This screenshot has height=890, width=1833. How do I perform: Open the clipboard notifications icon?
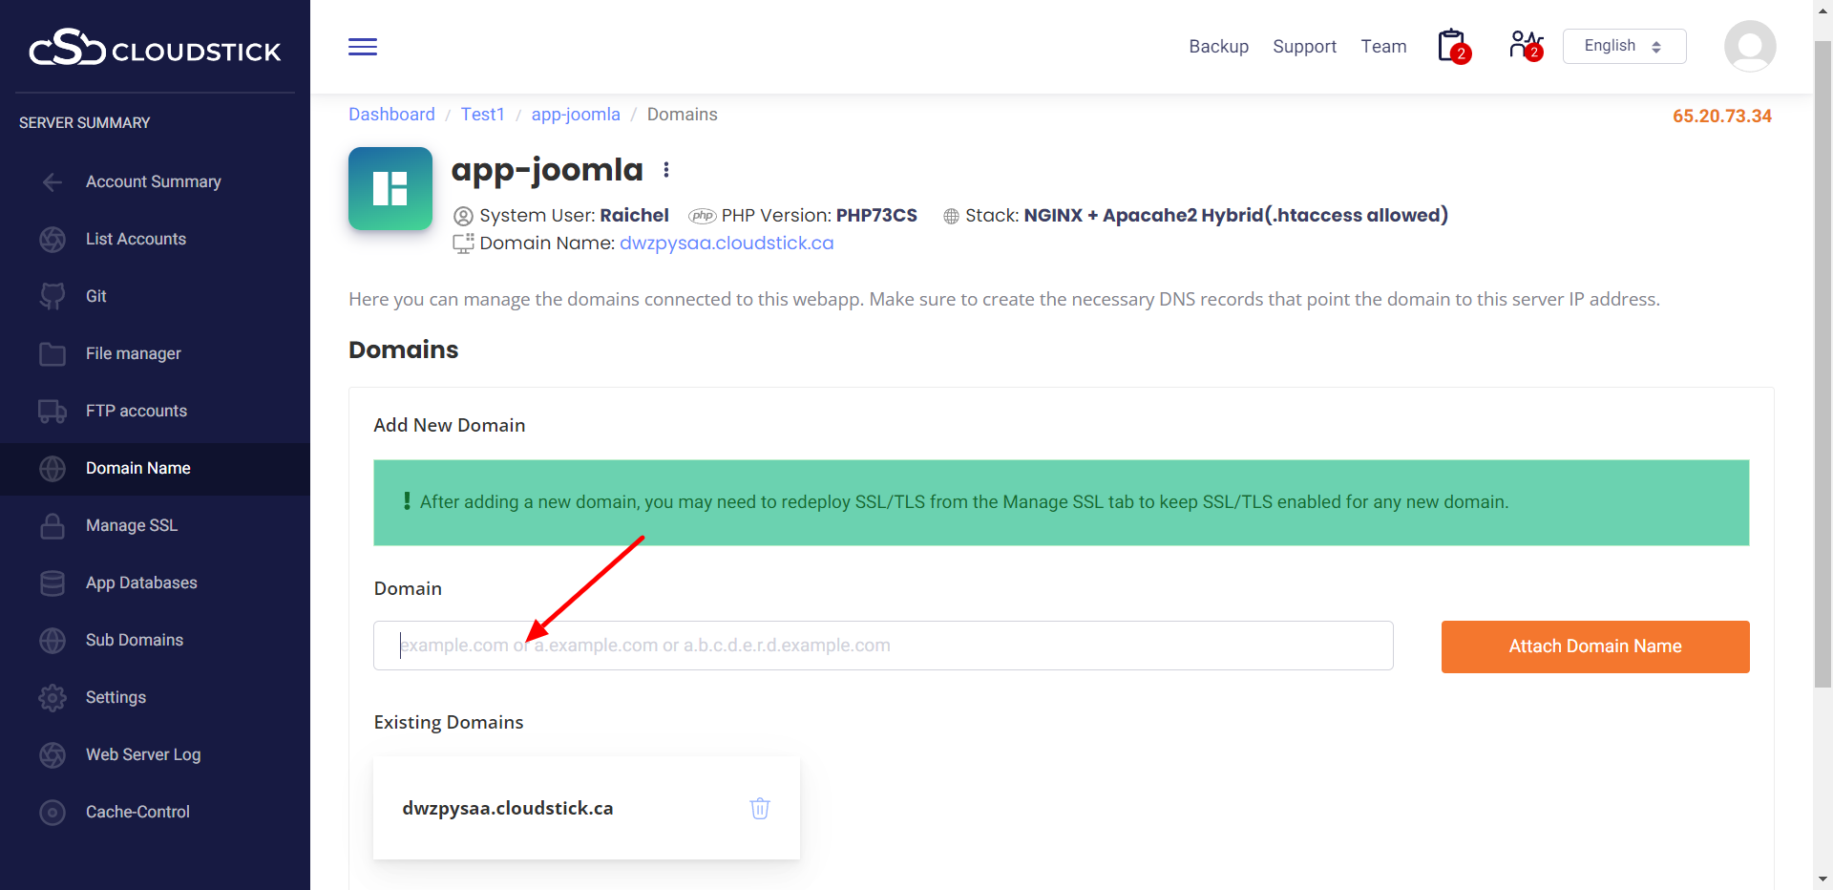1452,46
